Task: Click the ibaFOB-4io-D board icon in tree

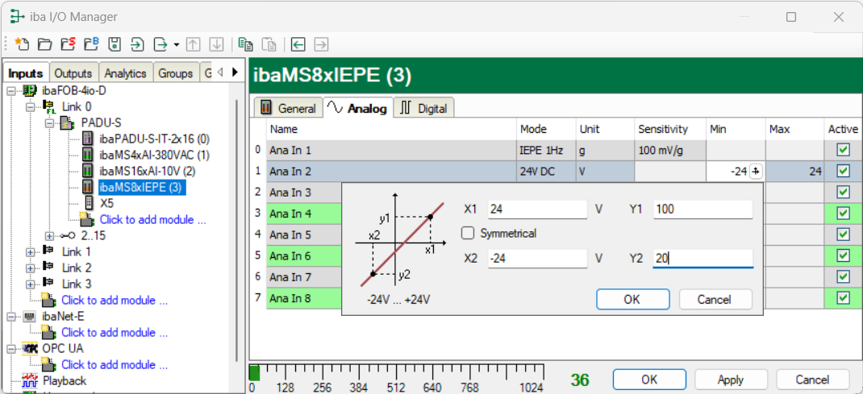Action: point(31,90)
